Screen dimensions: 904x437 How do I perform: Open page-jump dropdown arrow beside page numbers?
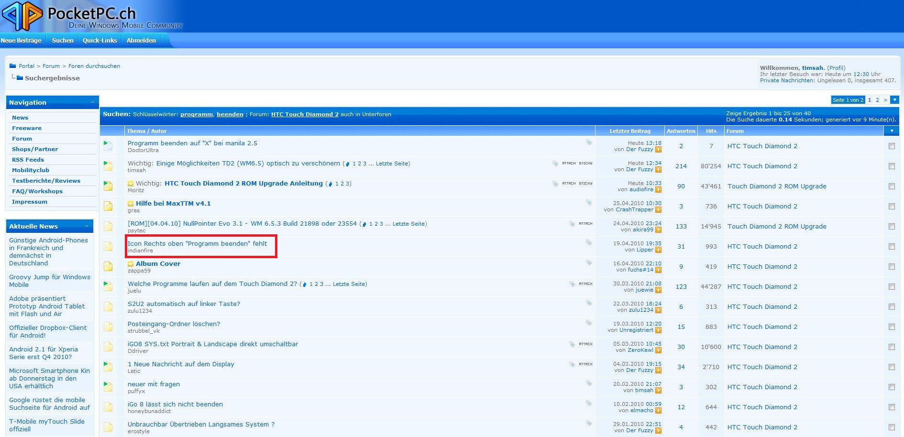pyautogui.click(x=894, y=100)
